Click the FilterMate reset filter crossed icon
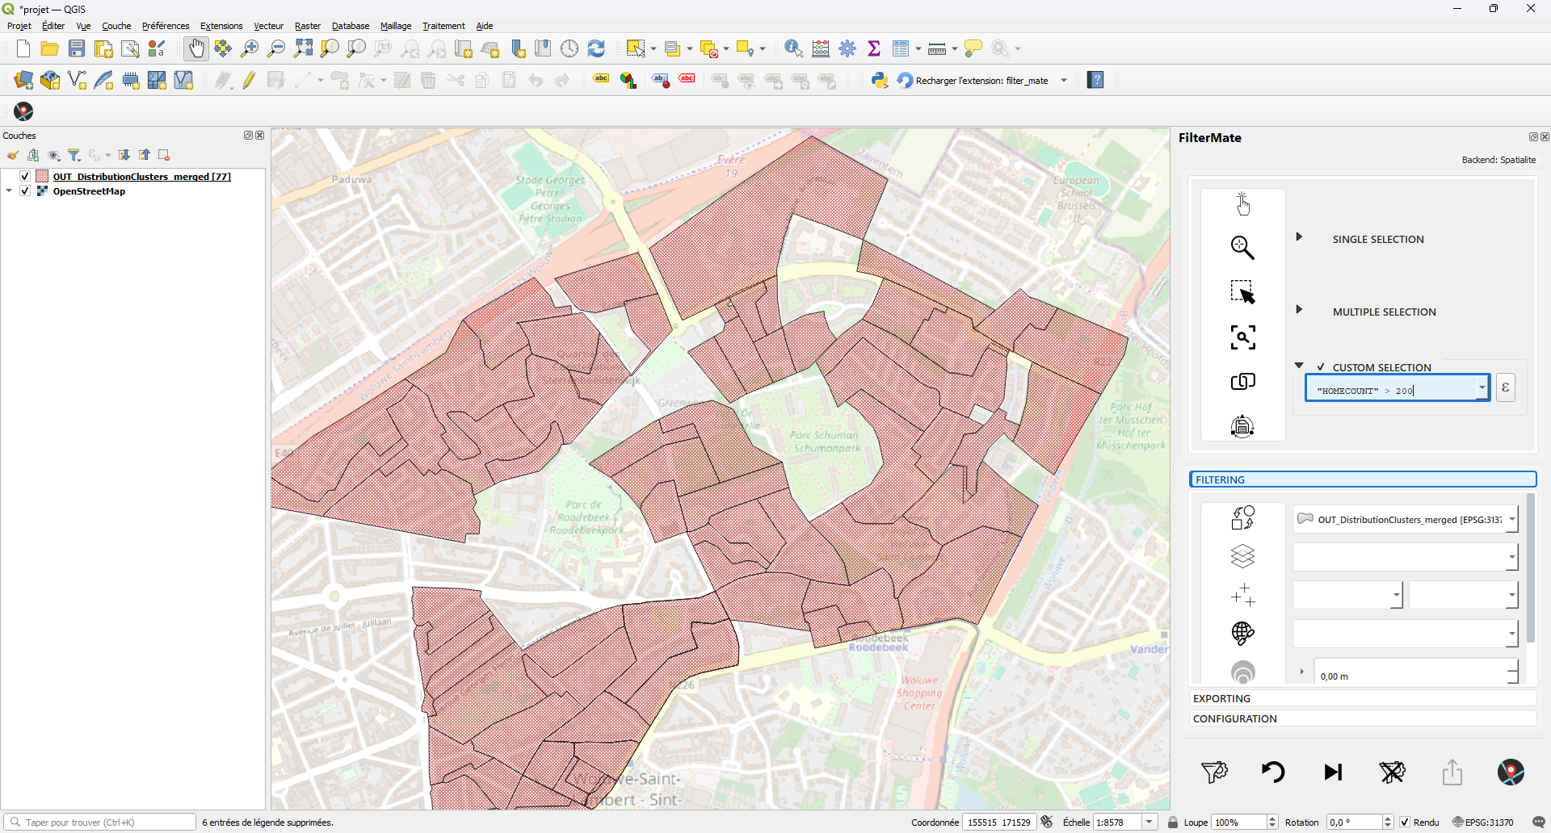This screenshot has width=1551, height=833. click(x=1392, y=772)
